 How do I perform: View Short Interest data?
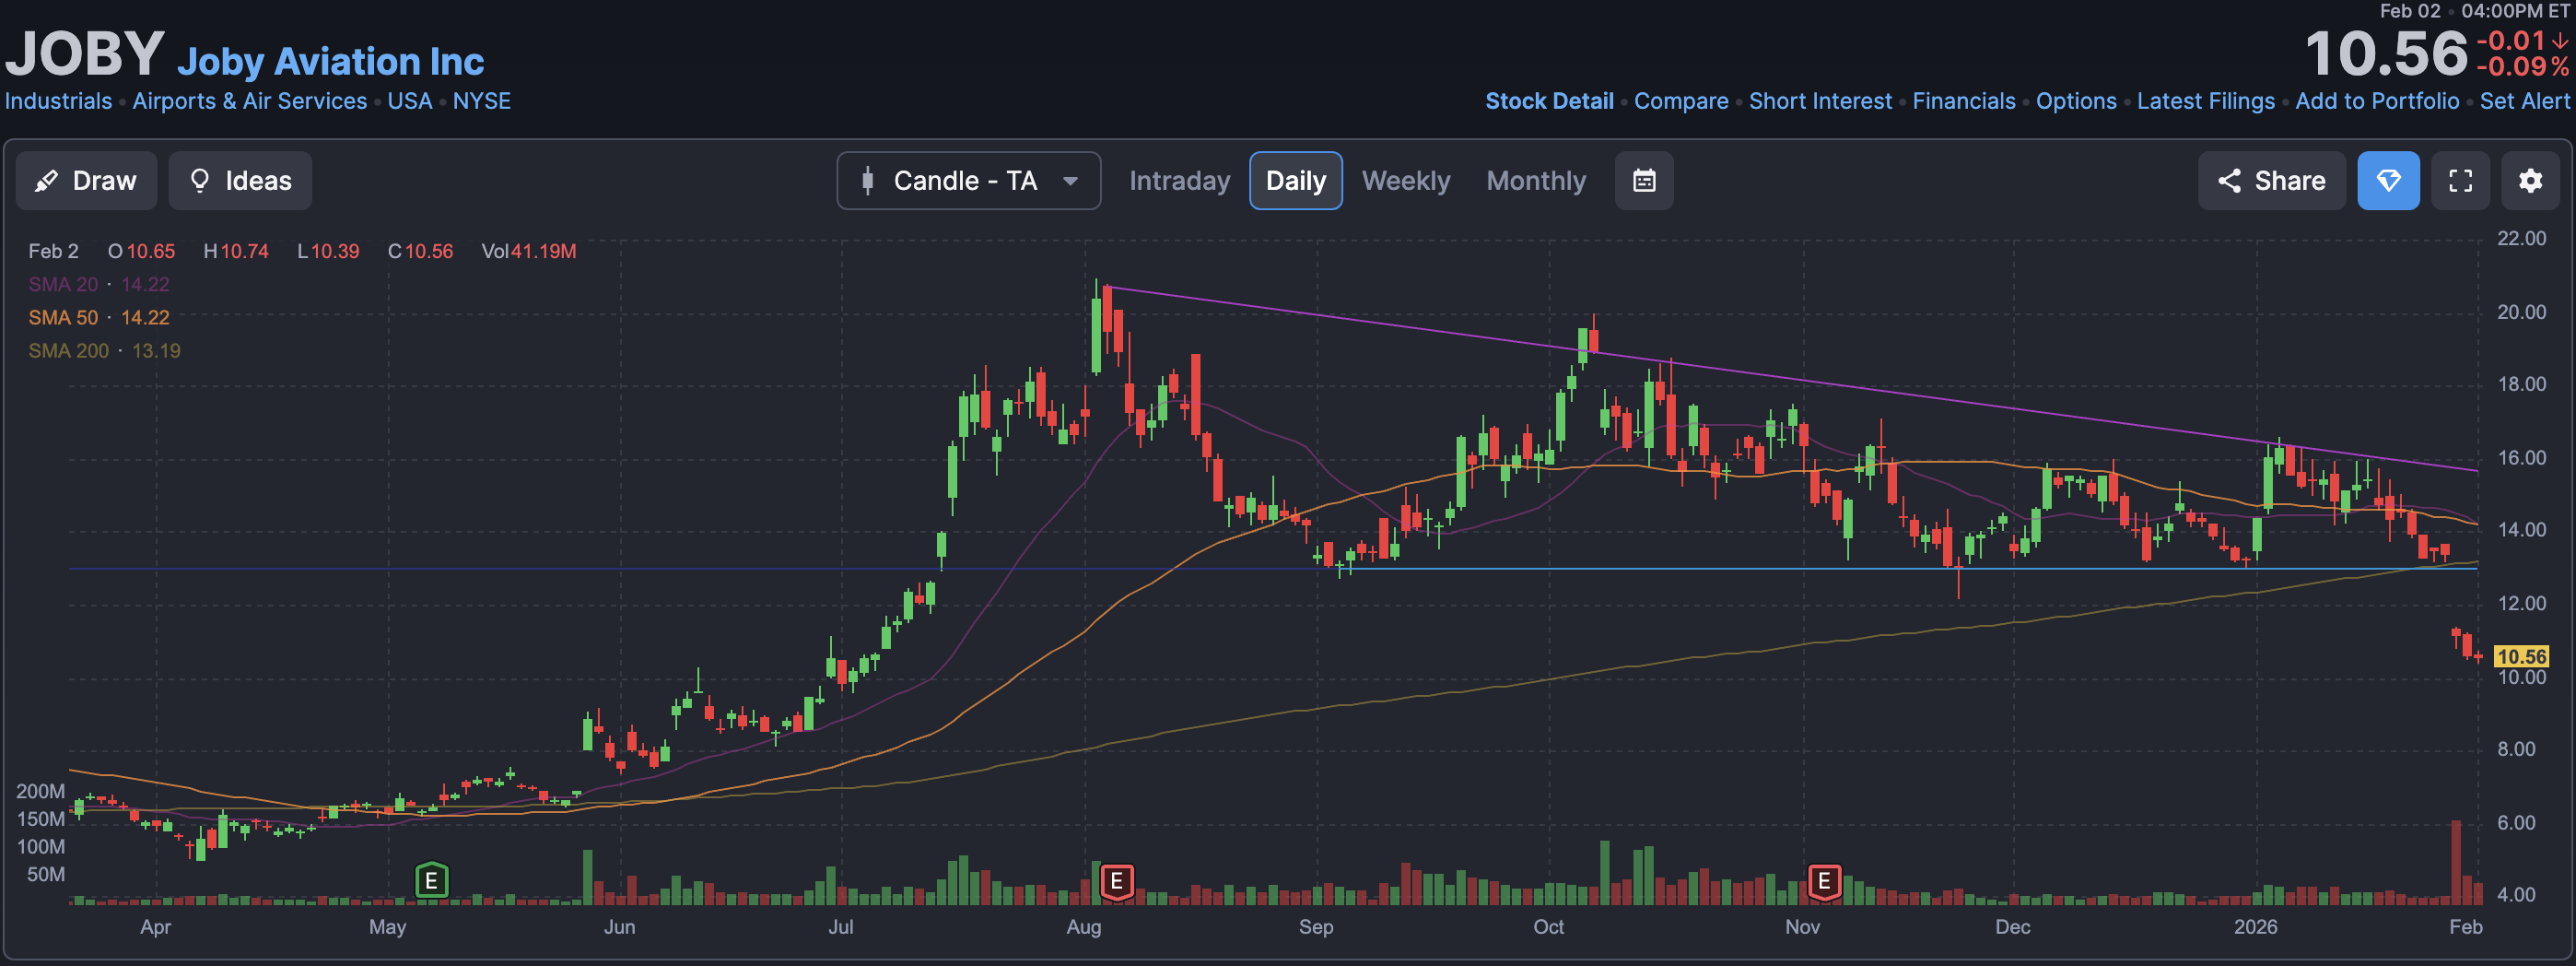[1820, 101]
